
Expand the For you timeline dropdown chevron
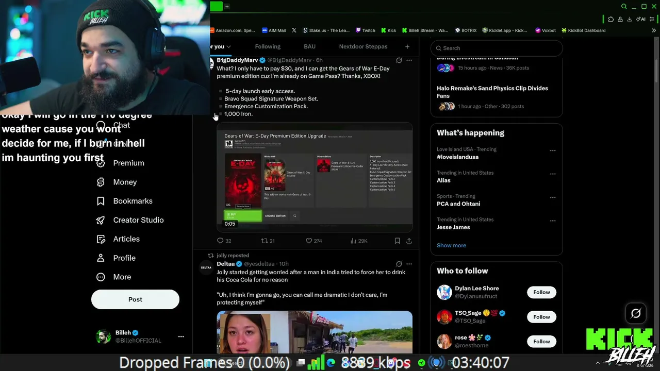pos(228,47)
